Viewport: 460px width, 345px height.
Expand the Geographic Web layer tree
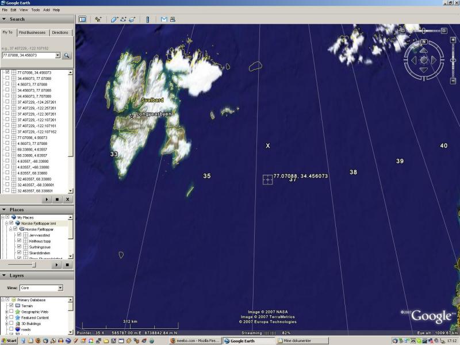pyautogui.click(x=6, y=312)
